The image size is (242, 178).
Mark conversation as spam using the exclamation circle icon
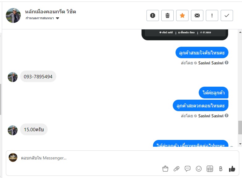(153, 15)
